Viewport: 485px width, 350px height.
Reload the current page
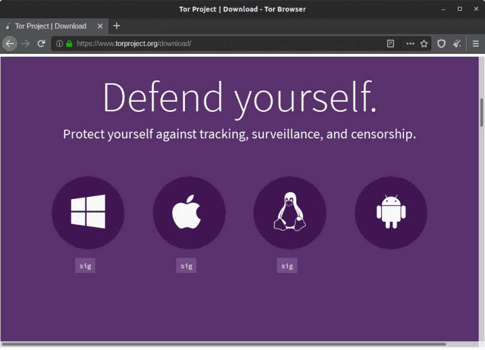point(41,44)
